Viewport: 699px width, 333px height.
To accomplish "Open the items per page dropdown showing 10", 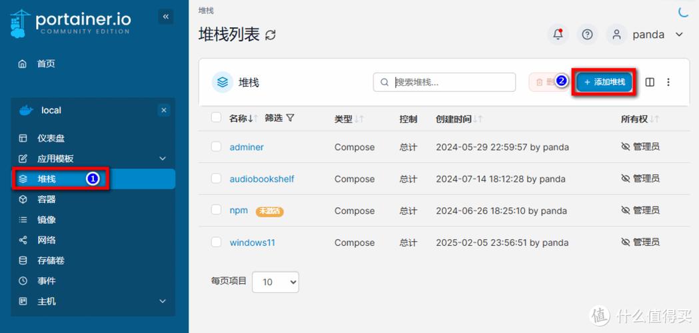I will 275,282.
